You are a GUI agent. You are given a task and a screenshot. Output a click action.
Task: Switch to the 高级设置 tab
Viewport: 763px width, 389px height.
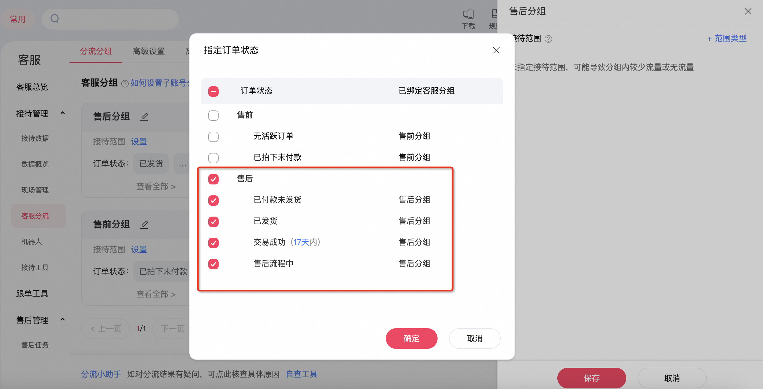pyautogui.click(x=149, y=51)
